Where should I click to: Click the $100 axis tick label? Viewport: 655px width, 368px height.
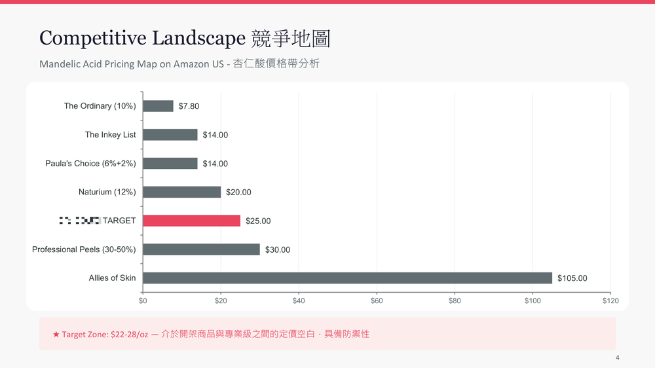point(533,301)
